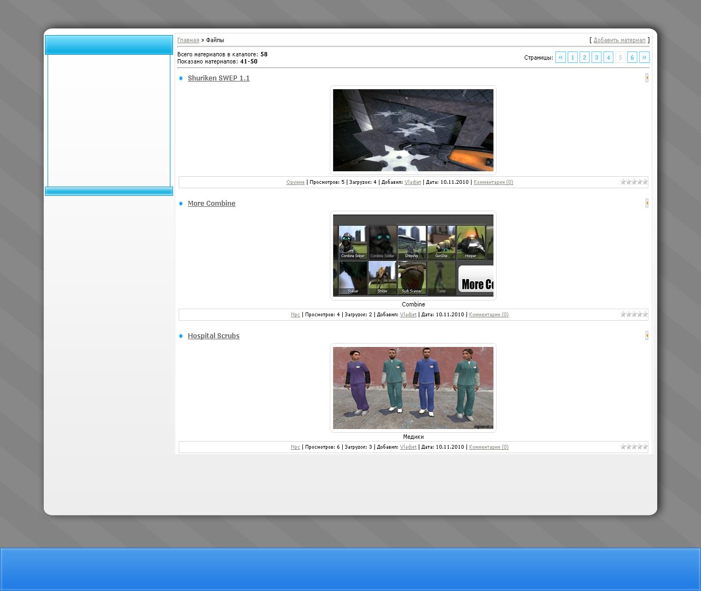The height and width of the screenshot is (591, 701).
Task: Rate More Combine with star rating
Action: click(634, 314)
